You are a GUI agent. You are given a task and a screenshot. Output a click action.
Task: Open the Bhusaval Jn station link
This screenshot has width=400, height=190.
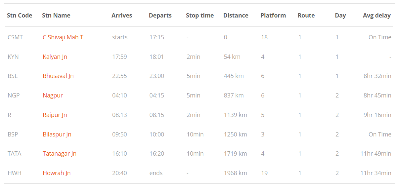[x=58, y=76]
